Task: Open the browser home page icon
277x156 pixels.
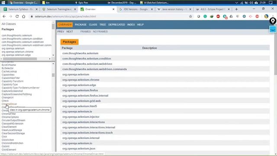Action: (x=23, y=16)
